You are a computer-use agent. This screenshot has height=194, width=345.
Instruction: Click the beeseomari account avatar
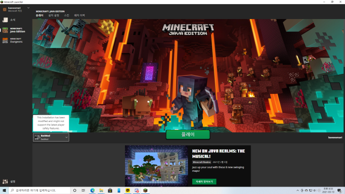4,9
